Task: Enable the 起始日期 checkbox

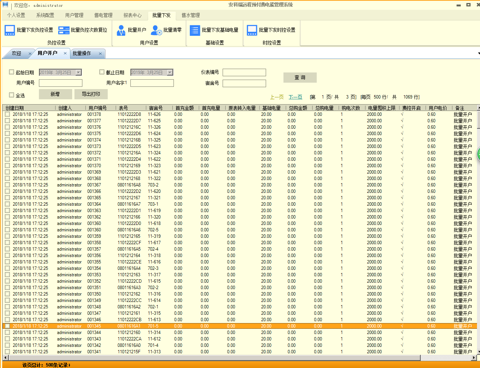Action: pyautogui.click(x=11, y=72)
